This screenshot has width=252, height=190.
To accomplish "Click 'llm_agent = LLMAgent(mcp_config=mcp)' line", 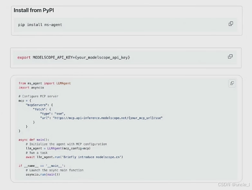I will click(58, 149).
